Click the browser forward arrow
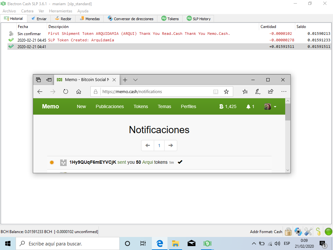This screenshot has height=250, width=333. [x=53, y=91]
